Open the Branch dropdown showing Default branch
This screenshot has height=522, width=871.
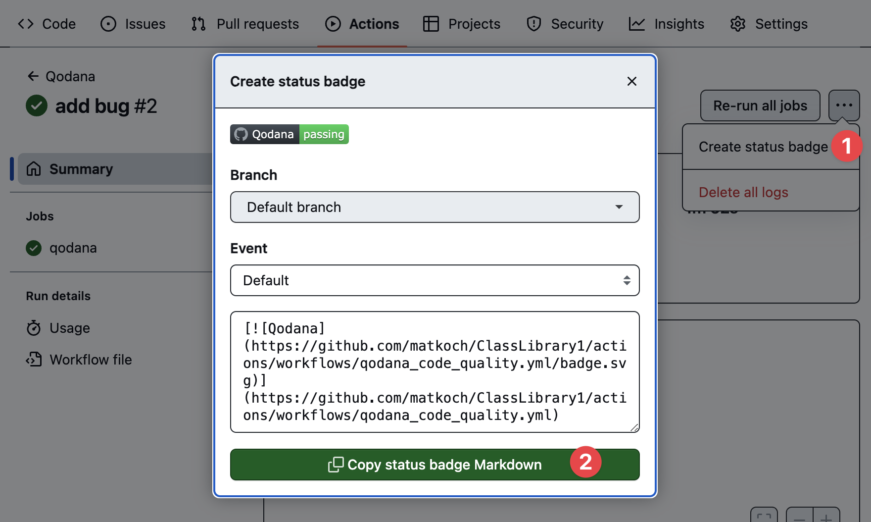tap(435, 207)
